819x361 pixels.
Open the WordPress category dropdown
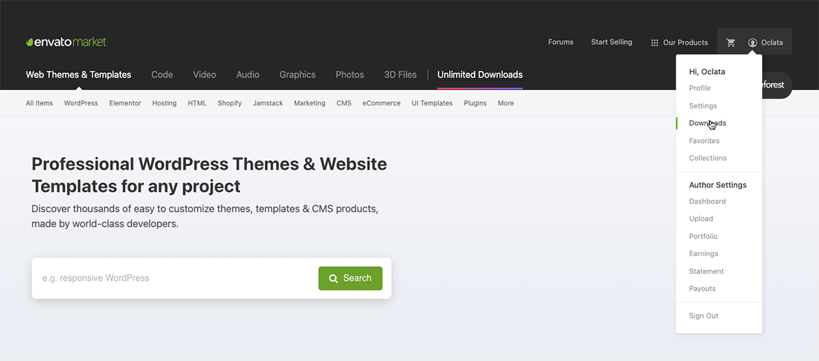(x=81, y=104)
